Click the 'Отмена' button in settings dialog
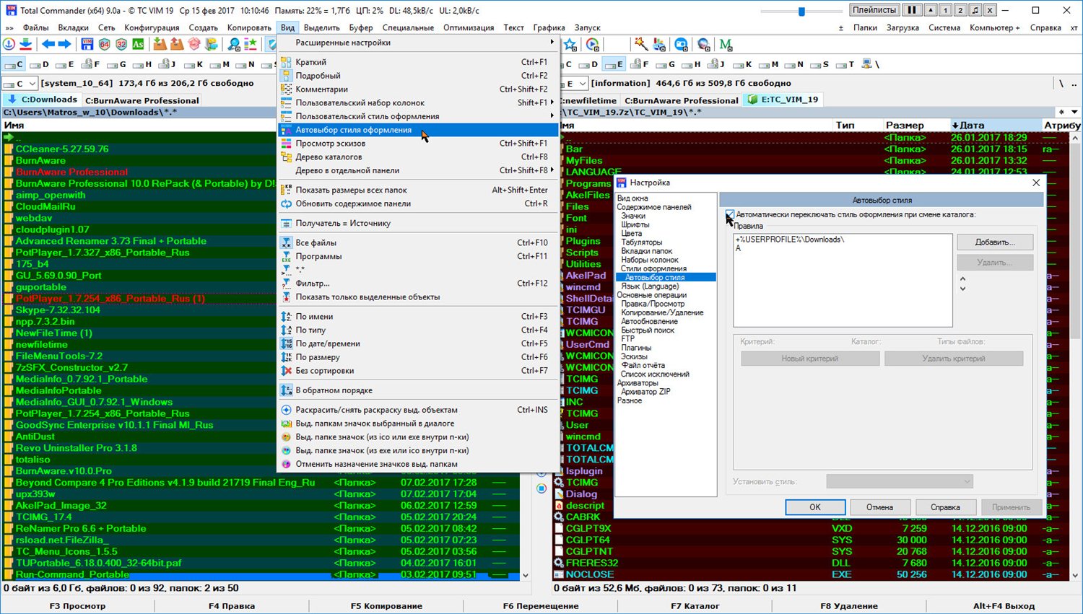 879,507
